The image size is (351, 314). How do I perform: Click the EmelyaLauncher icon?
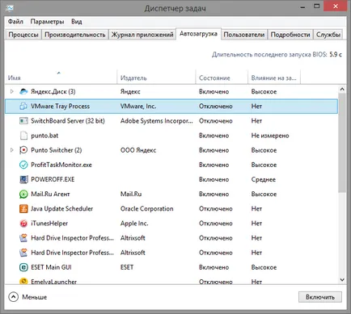click(x=23, y=281)
